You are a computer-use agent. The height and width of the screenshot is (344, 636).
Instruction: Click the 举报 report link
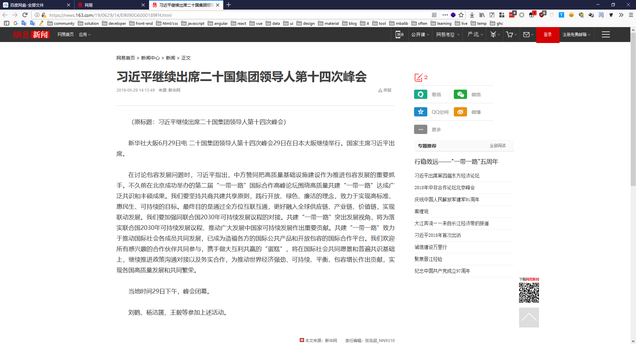pos(385,90)
